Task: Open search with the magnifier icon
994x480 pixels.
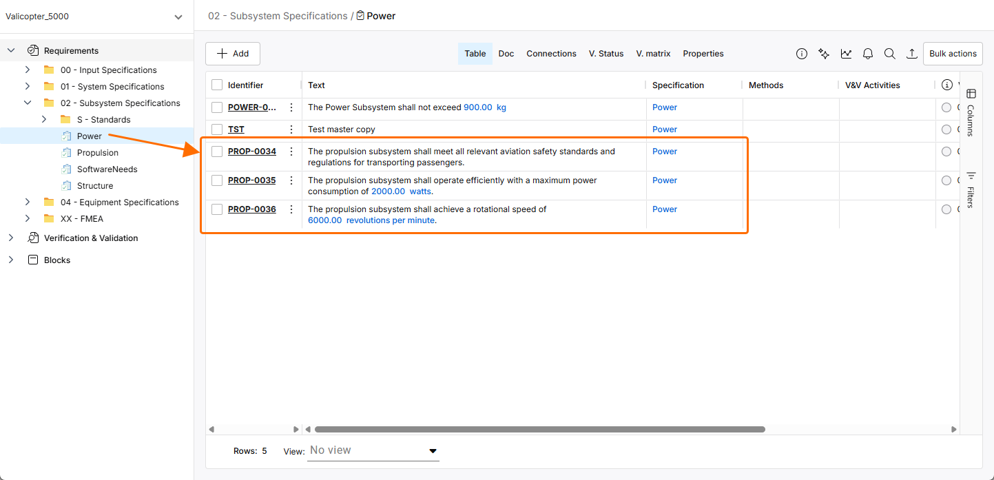Action: coord(890,54)
